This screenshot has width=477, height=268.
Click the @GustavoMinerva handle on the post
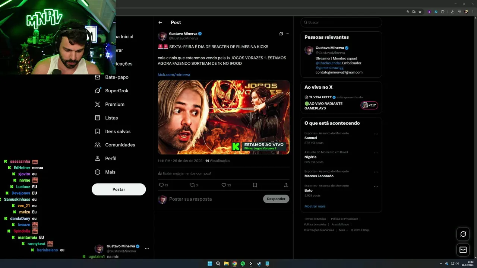(183, 38)
